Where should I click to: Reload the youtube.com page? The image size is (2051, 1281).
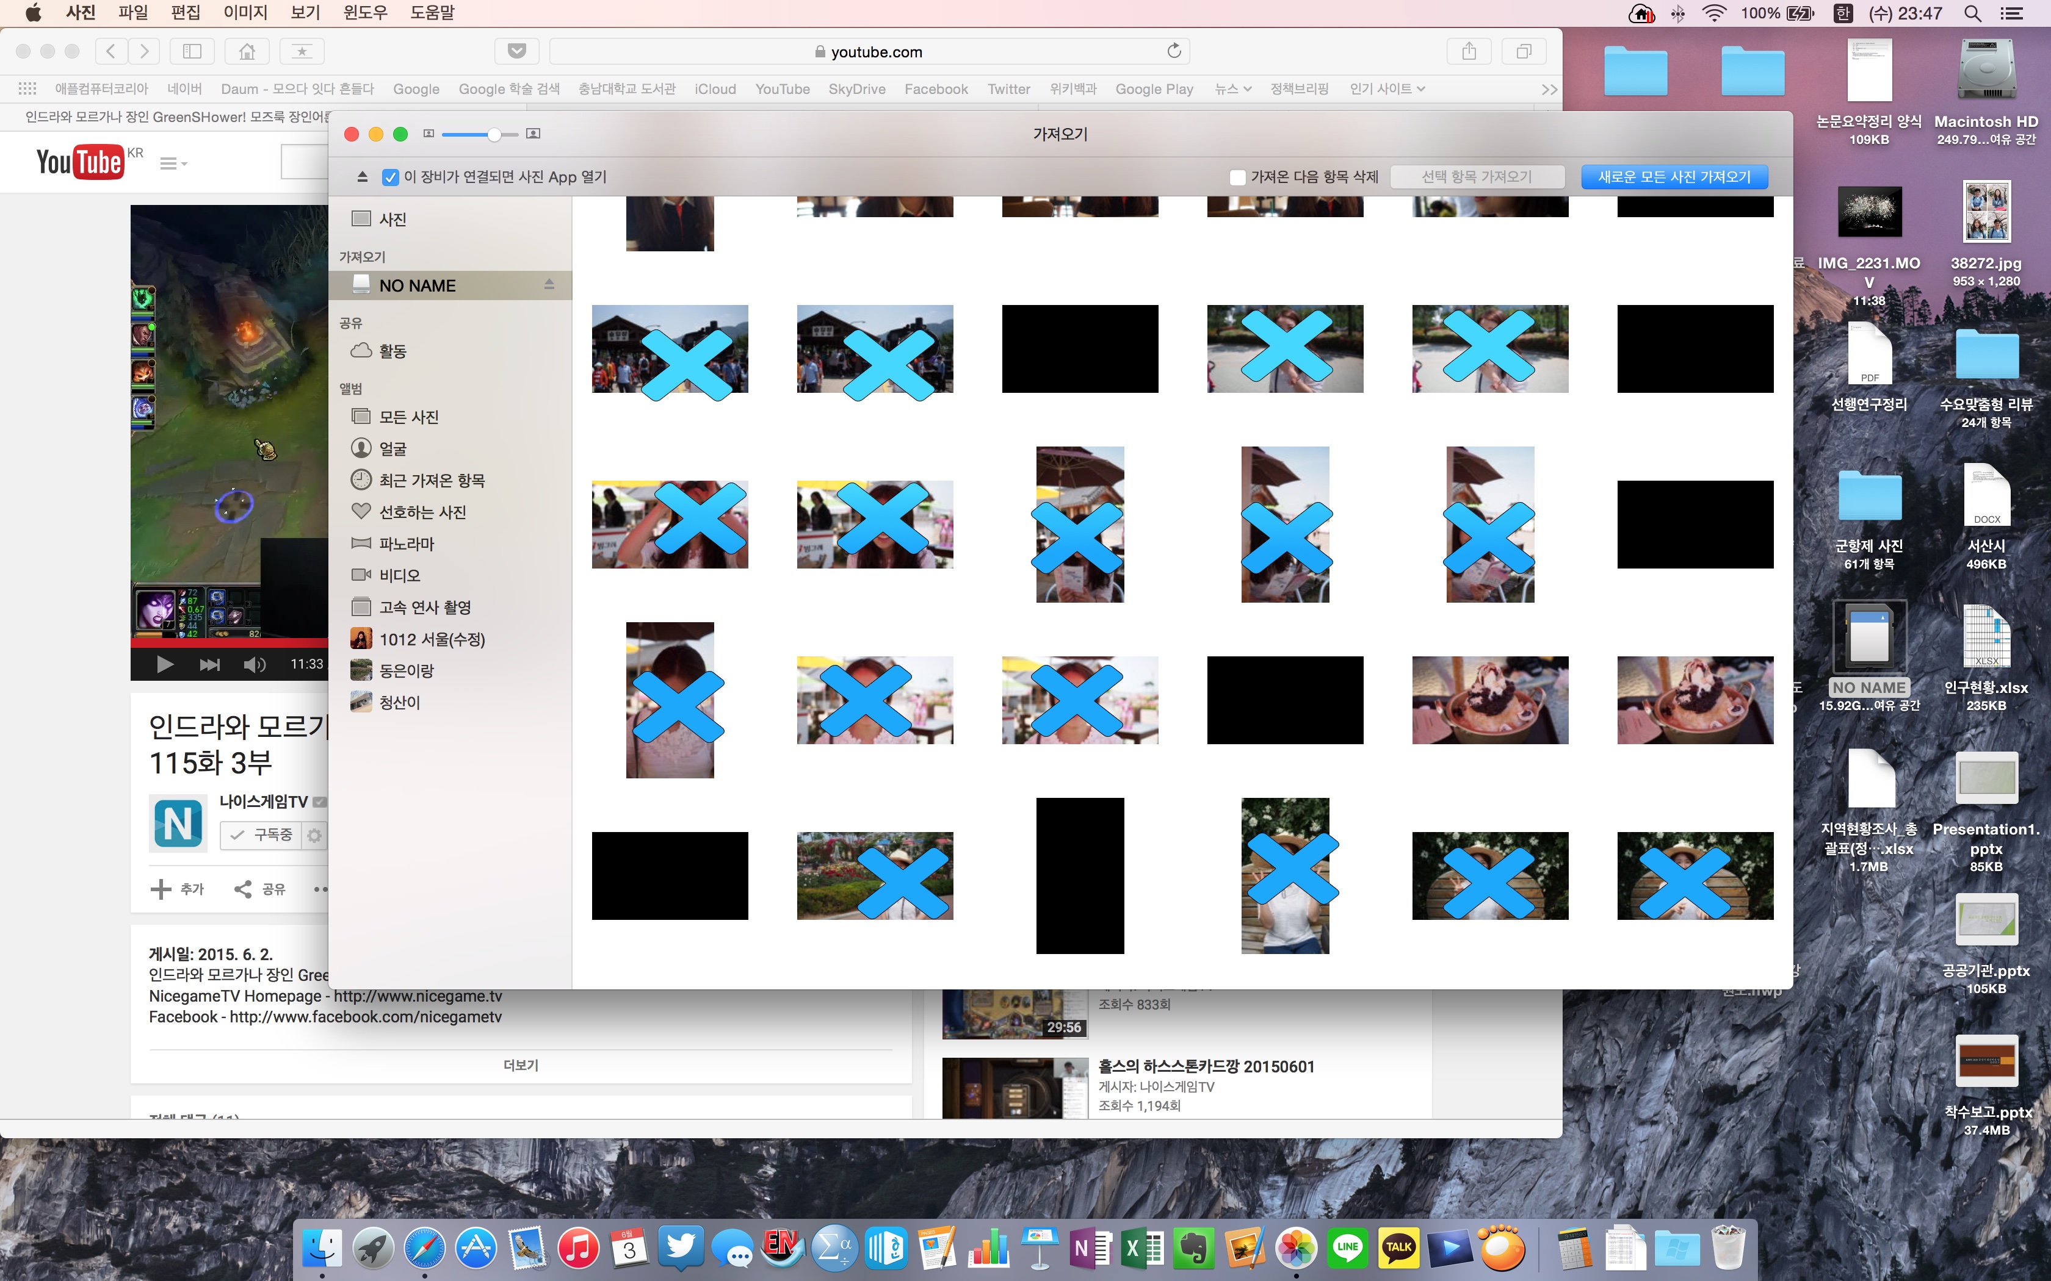(1174, 51)
